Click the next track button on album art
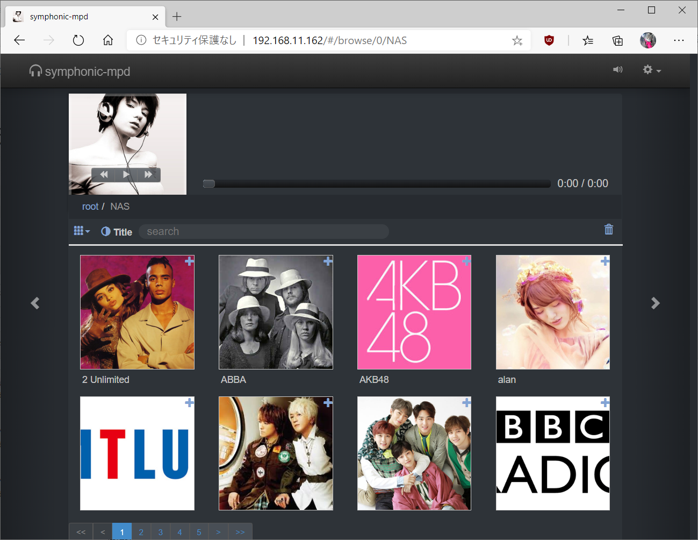Screen dimensions: 698x540 [x=148, y=175]
